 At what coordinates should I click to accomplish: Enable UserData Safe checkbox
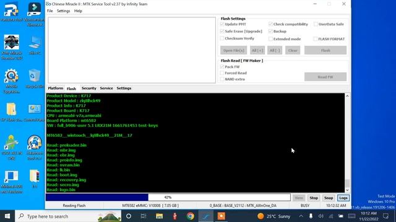pyautogui.click(x=316, y=24)
